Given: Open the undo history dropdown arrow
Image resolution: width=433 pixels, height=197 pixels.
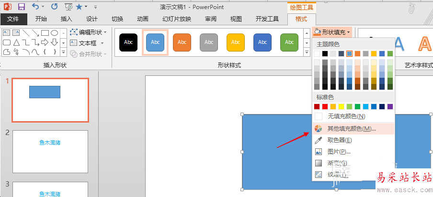Looking at the screenshot, I should (43, 7).
